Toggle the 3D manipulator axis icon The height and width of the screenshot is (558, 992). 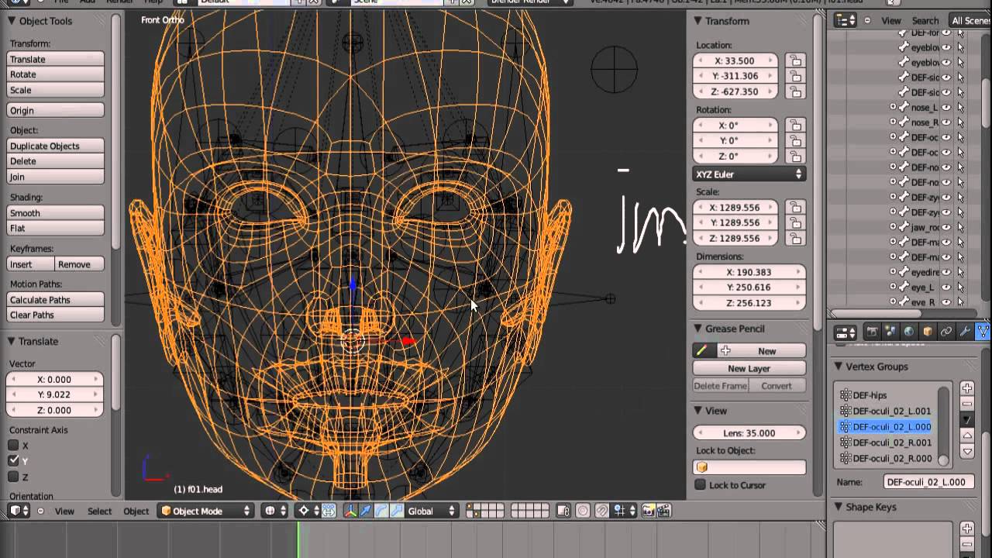[x=350, y=511]
